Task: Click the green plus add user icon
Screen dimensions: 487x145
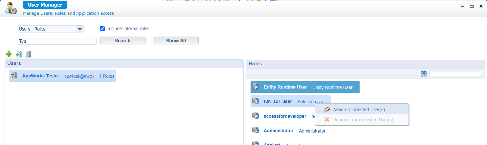Action: tap(9, 54)
